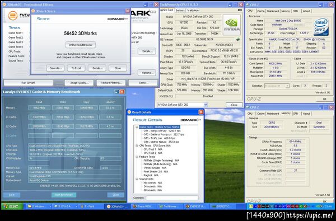This screenshot has height=221, width=336.
Task: Click the To Excel button
Action: [x=76, y=68]
